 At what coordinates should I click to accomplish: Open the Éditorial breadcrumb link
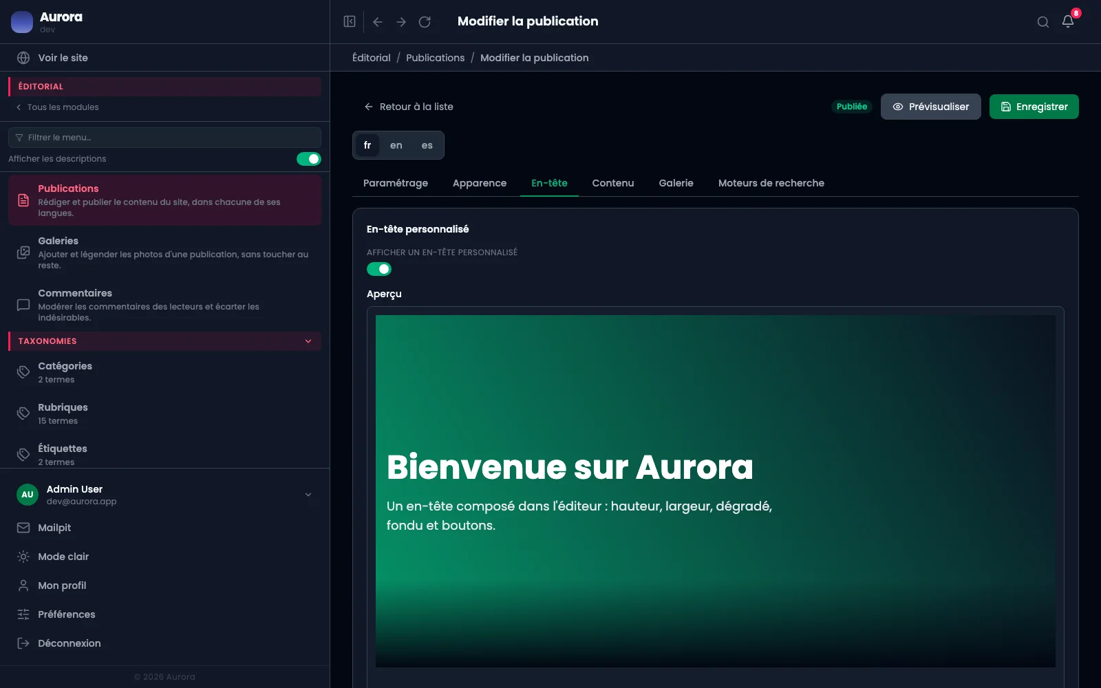coord(372,58)
